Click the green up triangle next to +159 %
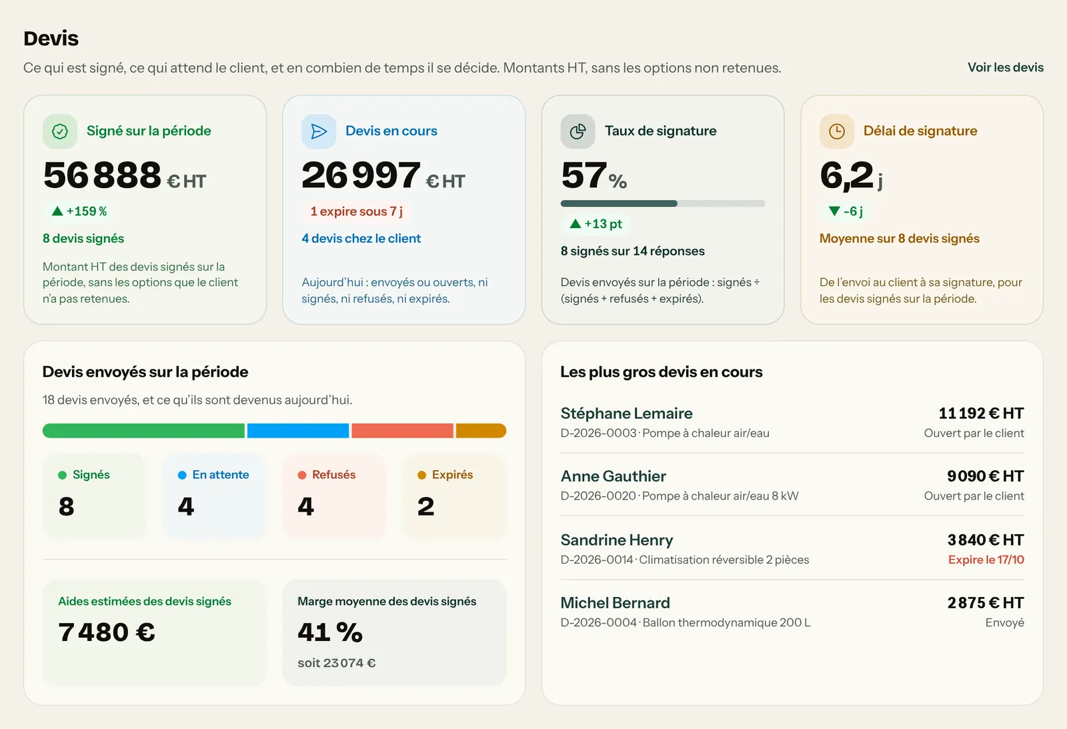This screenshot has height=729, width=1067. [57, 211]
